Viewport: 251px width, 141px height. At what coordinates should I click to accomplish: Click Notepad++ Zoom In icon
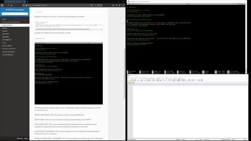pos(164,80)
